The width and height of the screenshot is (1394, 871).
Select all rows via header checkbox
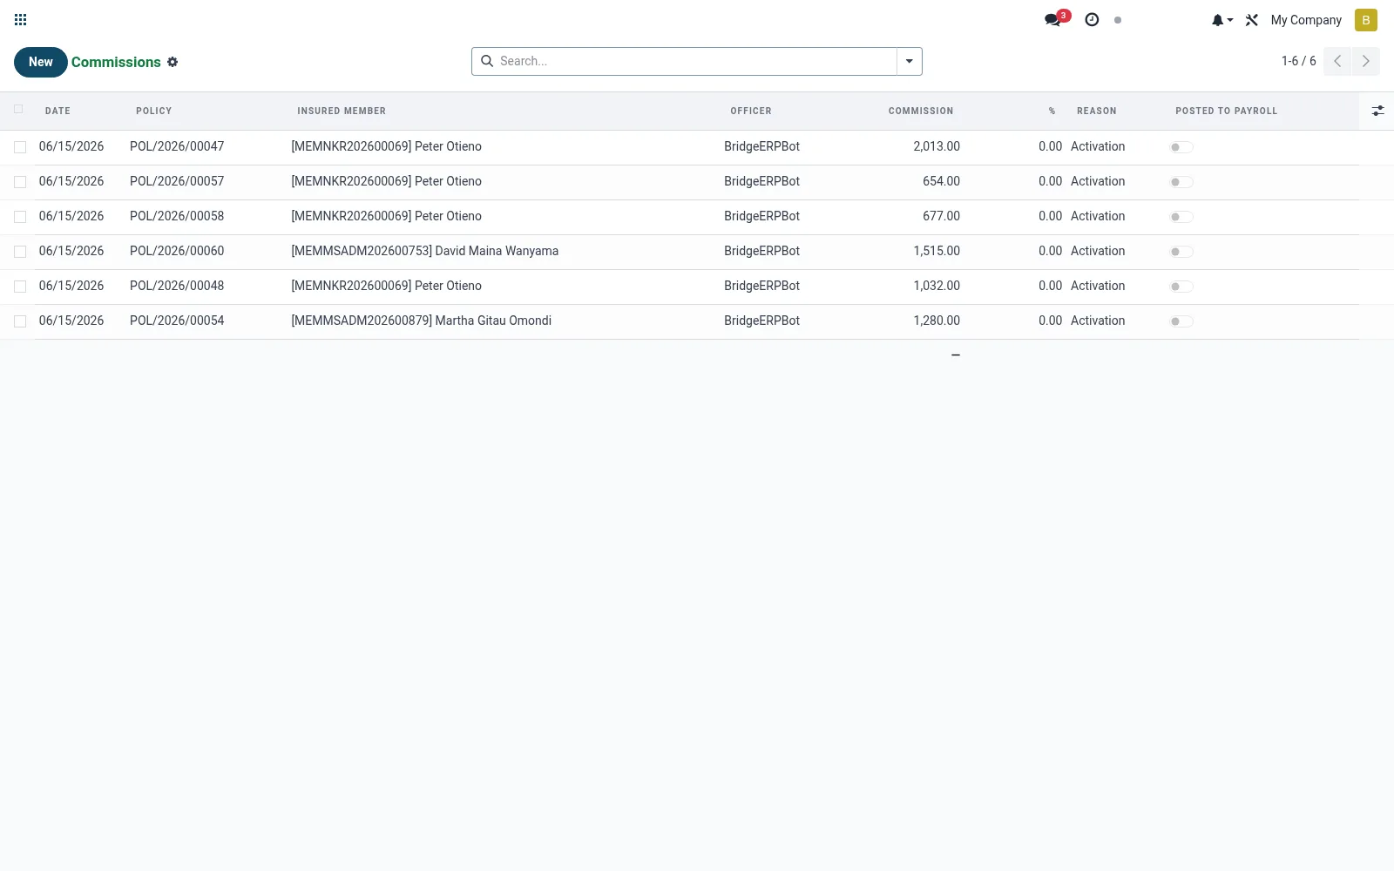18,110
